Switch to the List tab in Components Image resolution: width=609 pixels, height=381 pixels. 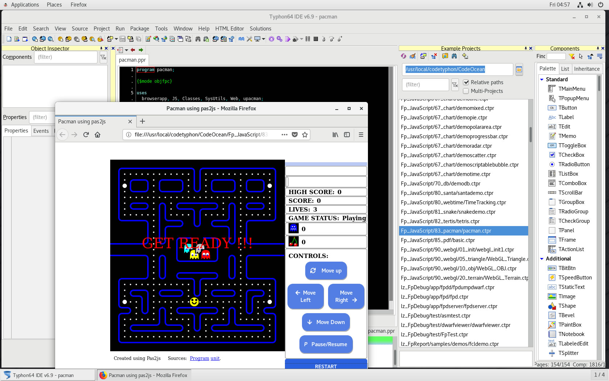coord(565,69)
